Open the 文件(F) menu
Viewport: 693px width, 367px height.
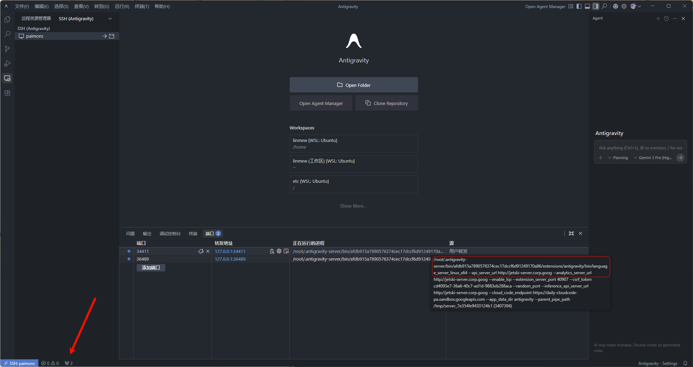pyautogui.click(x=22, y=6)
